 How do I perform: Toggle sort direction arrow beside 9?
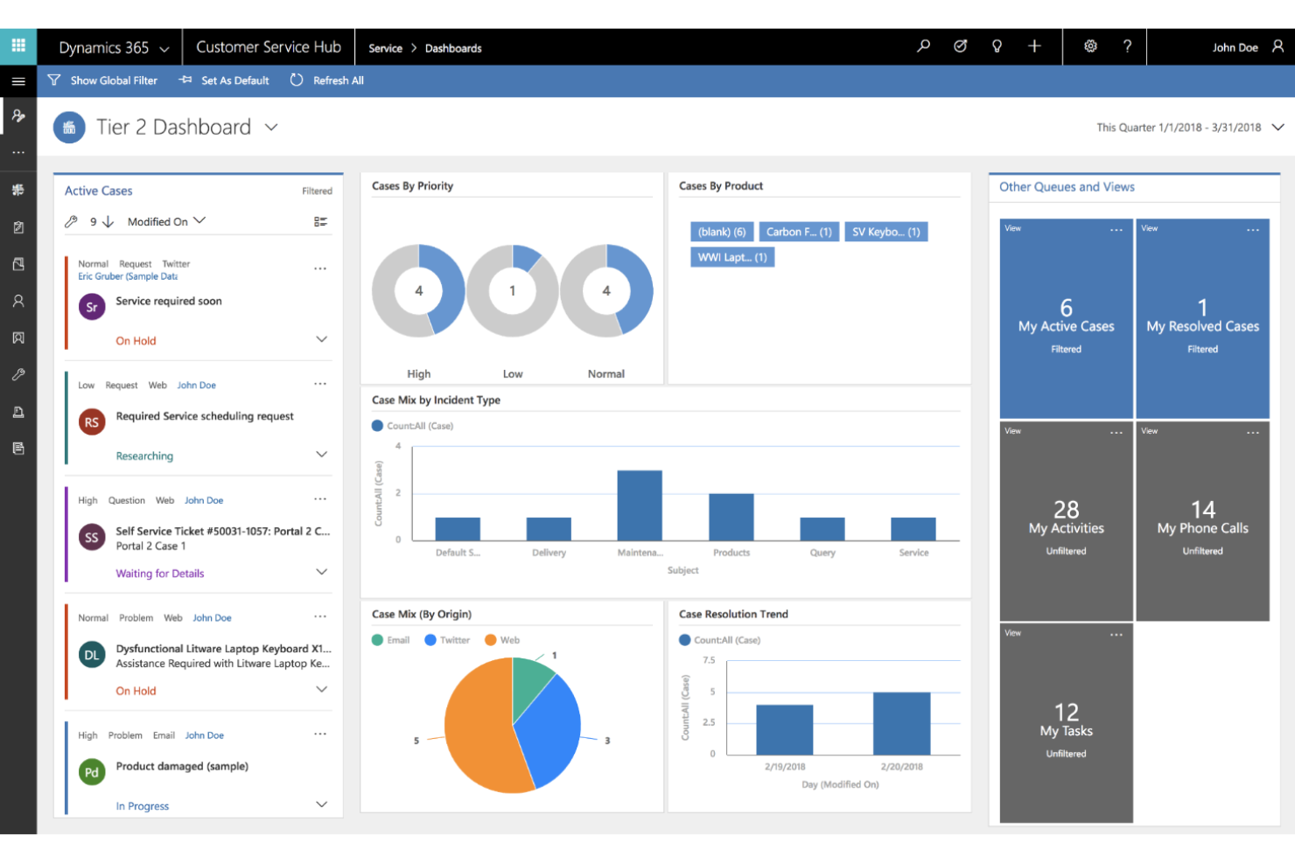(x=108, y=222)
